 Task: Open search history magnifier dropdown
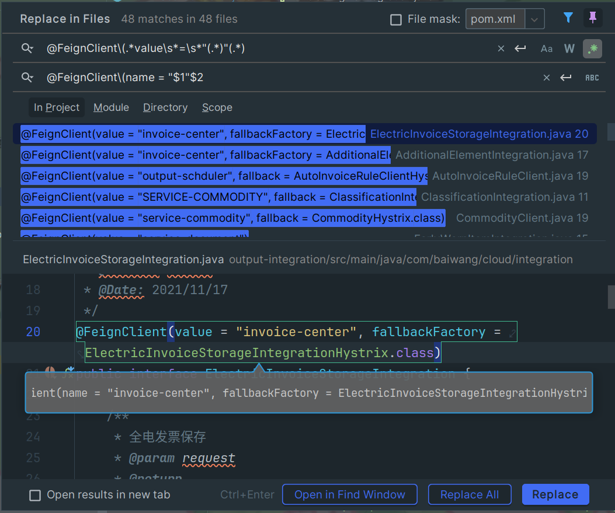(27, 49)
